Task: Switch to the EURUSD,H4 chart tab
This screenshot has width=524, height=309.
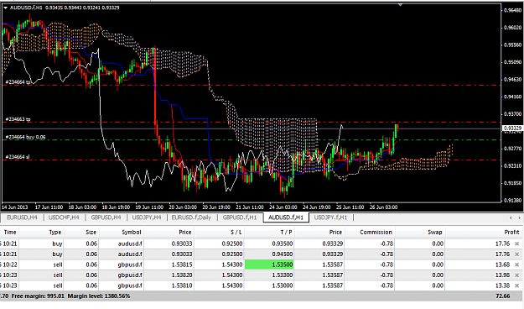Action: coord(22,217)
